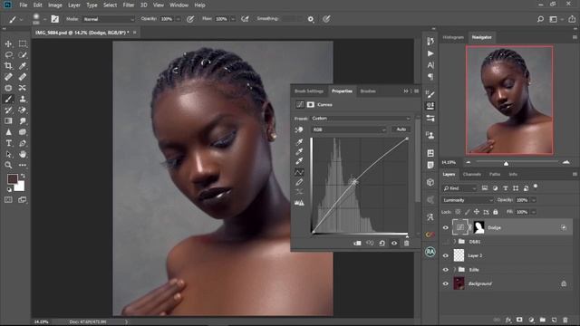Image resolution: width=580 pixels, height=326 pixels.
Task: Swap foreground and background colors
Action: click(x=23, y=176)
